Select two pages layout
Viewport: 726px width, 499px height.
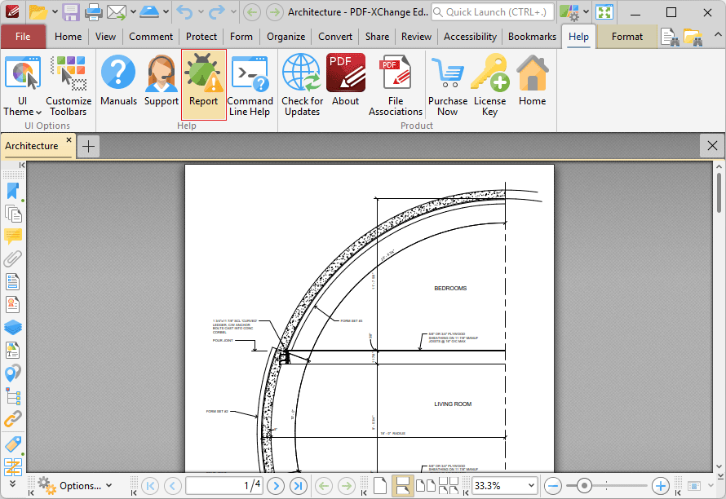point(426,486)
